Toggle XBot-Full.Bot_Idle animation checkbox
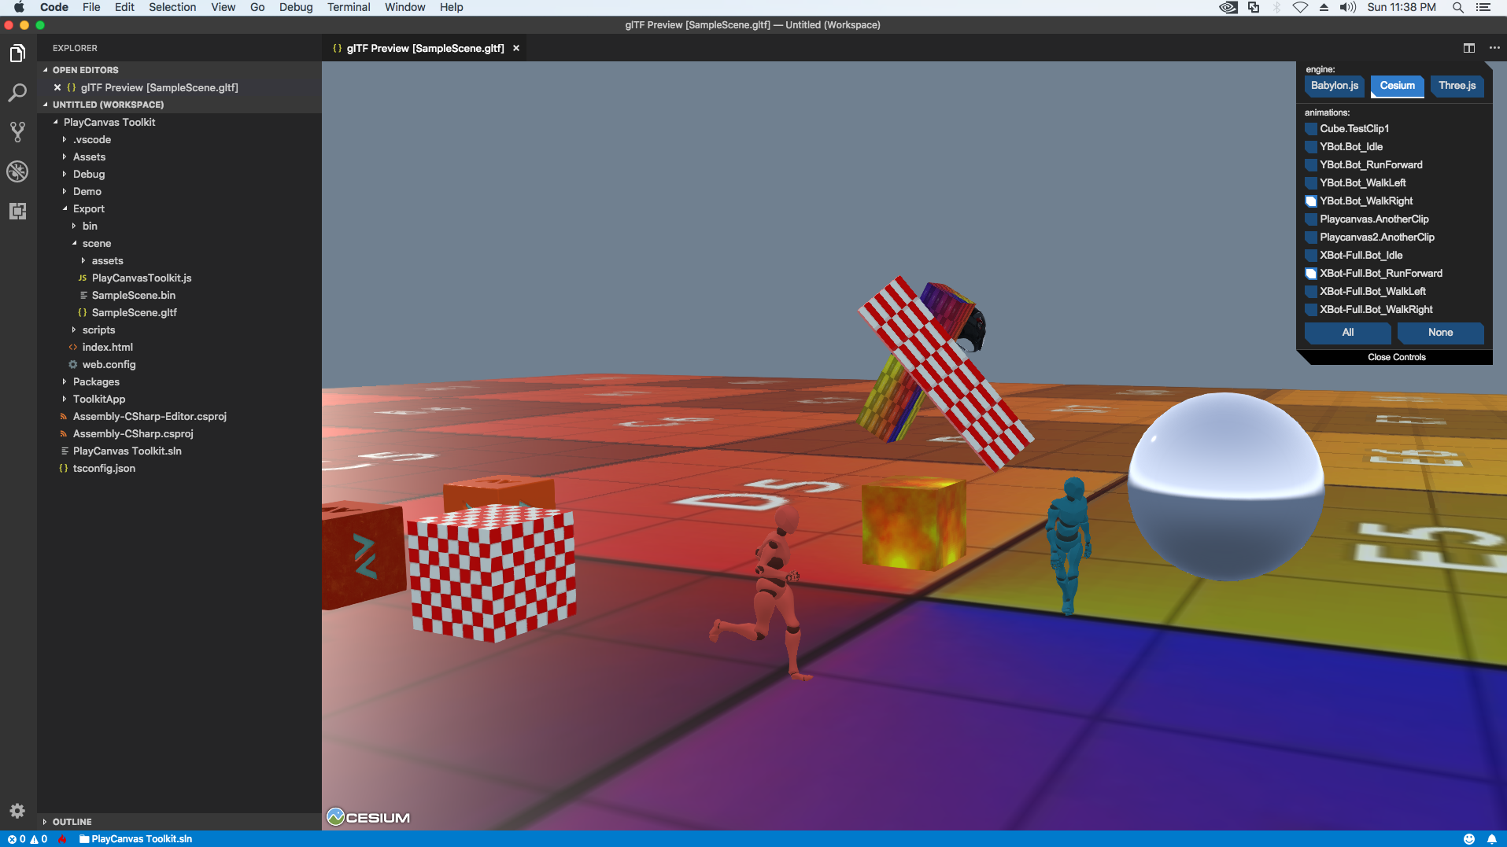This screenshot has width=1507, height=847. (x=1311, y=256)
